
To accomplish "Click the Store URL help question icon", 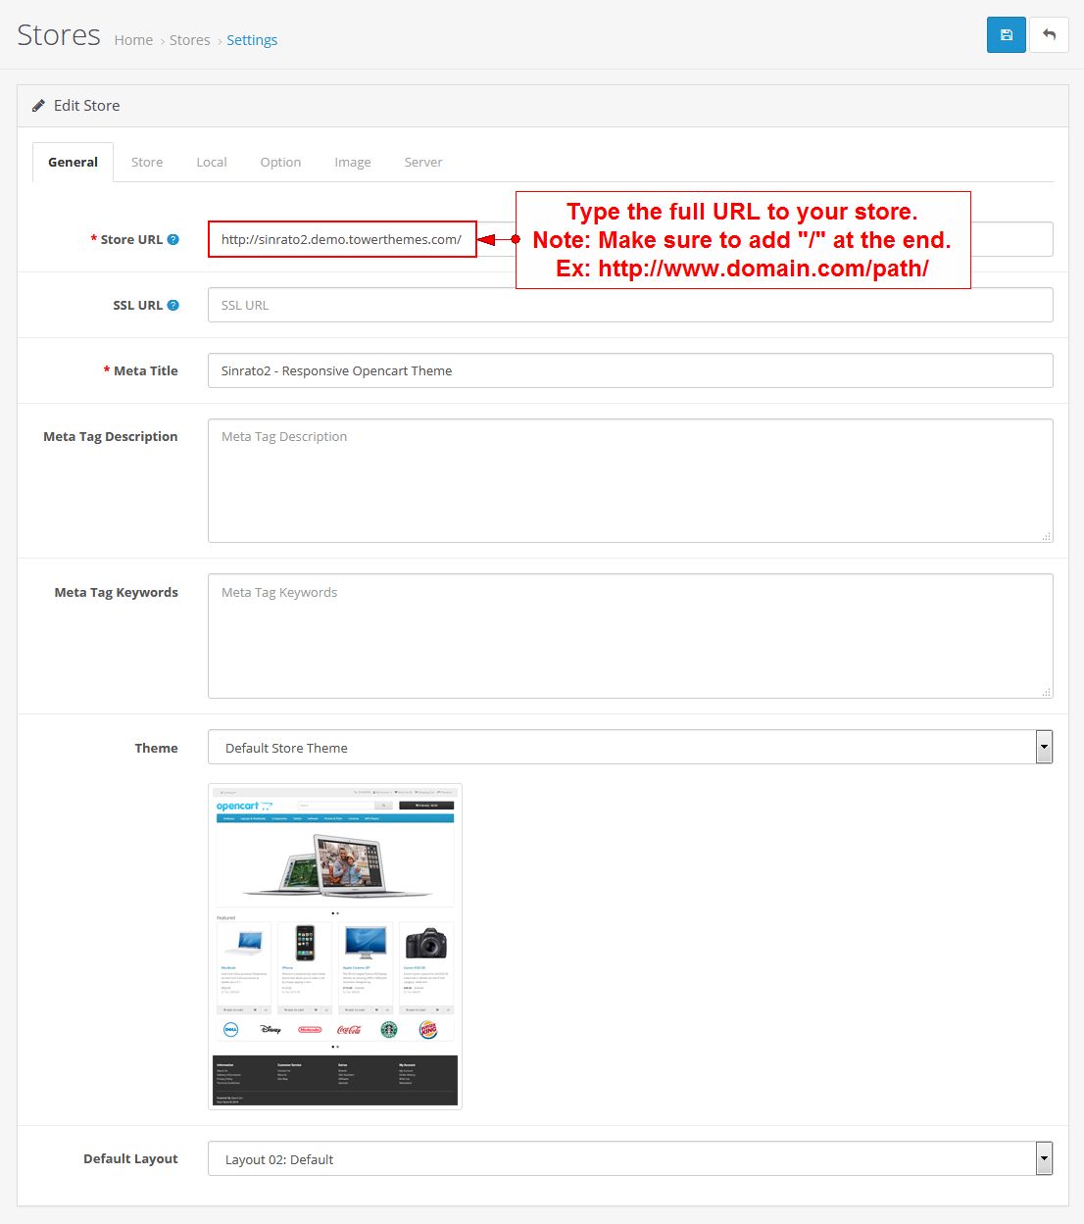I will [172, 239].
